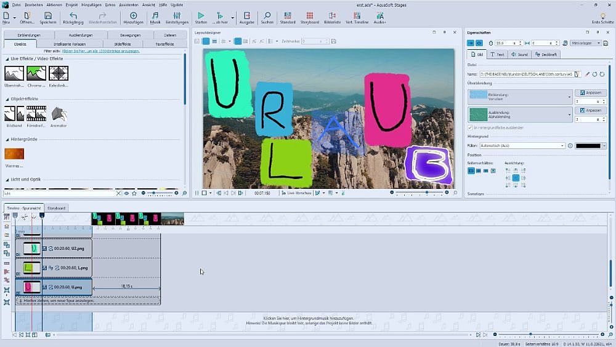Click the Musik toolbar icon
The image size is (616, 347).
point(155,17)
